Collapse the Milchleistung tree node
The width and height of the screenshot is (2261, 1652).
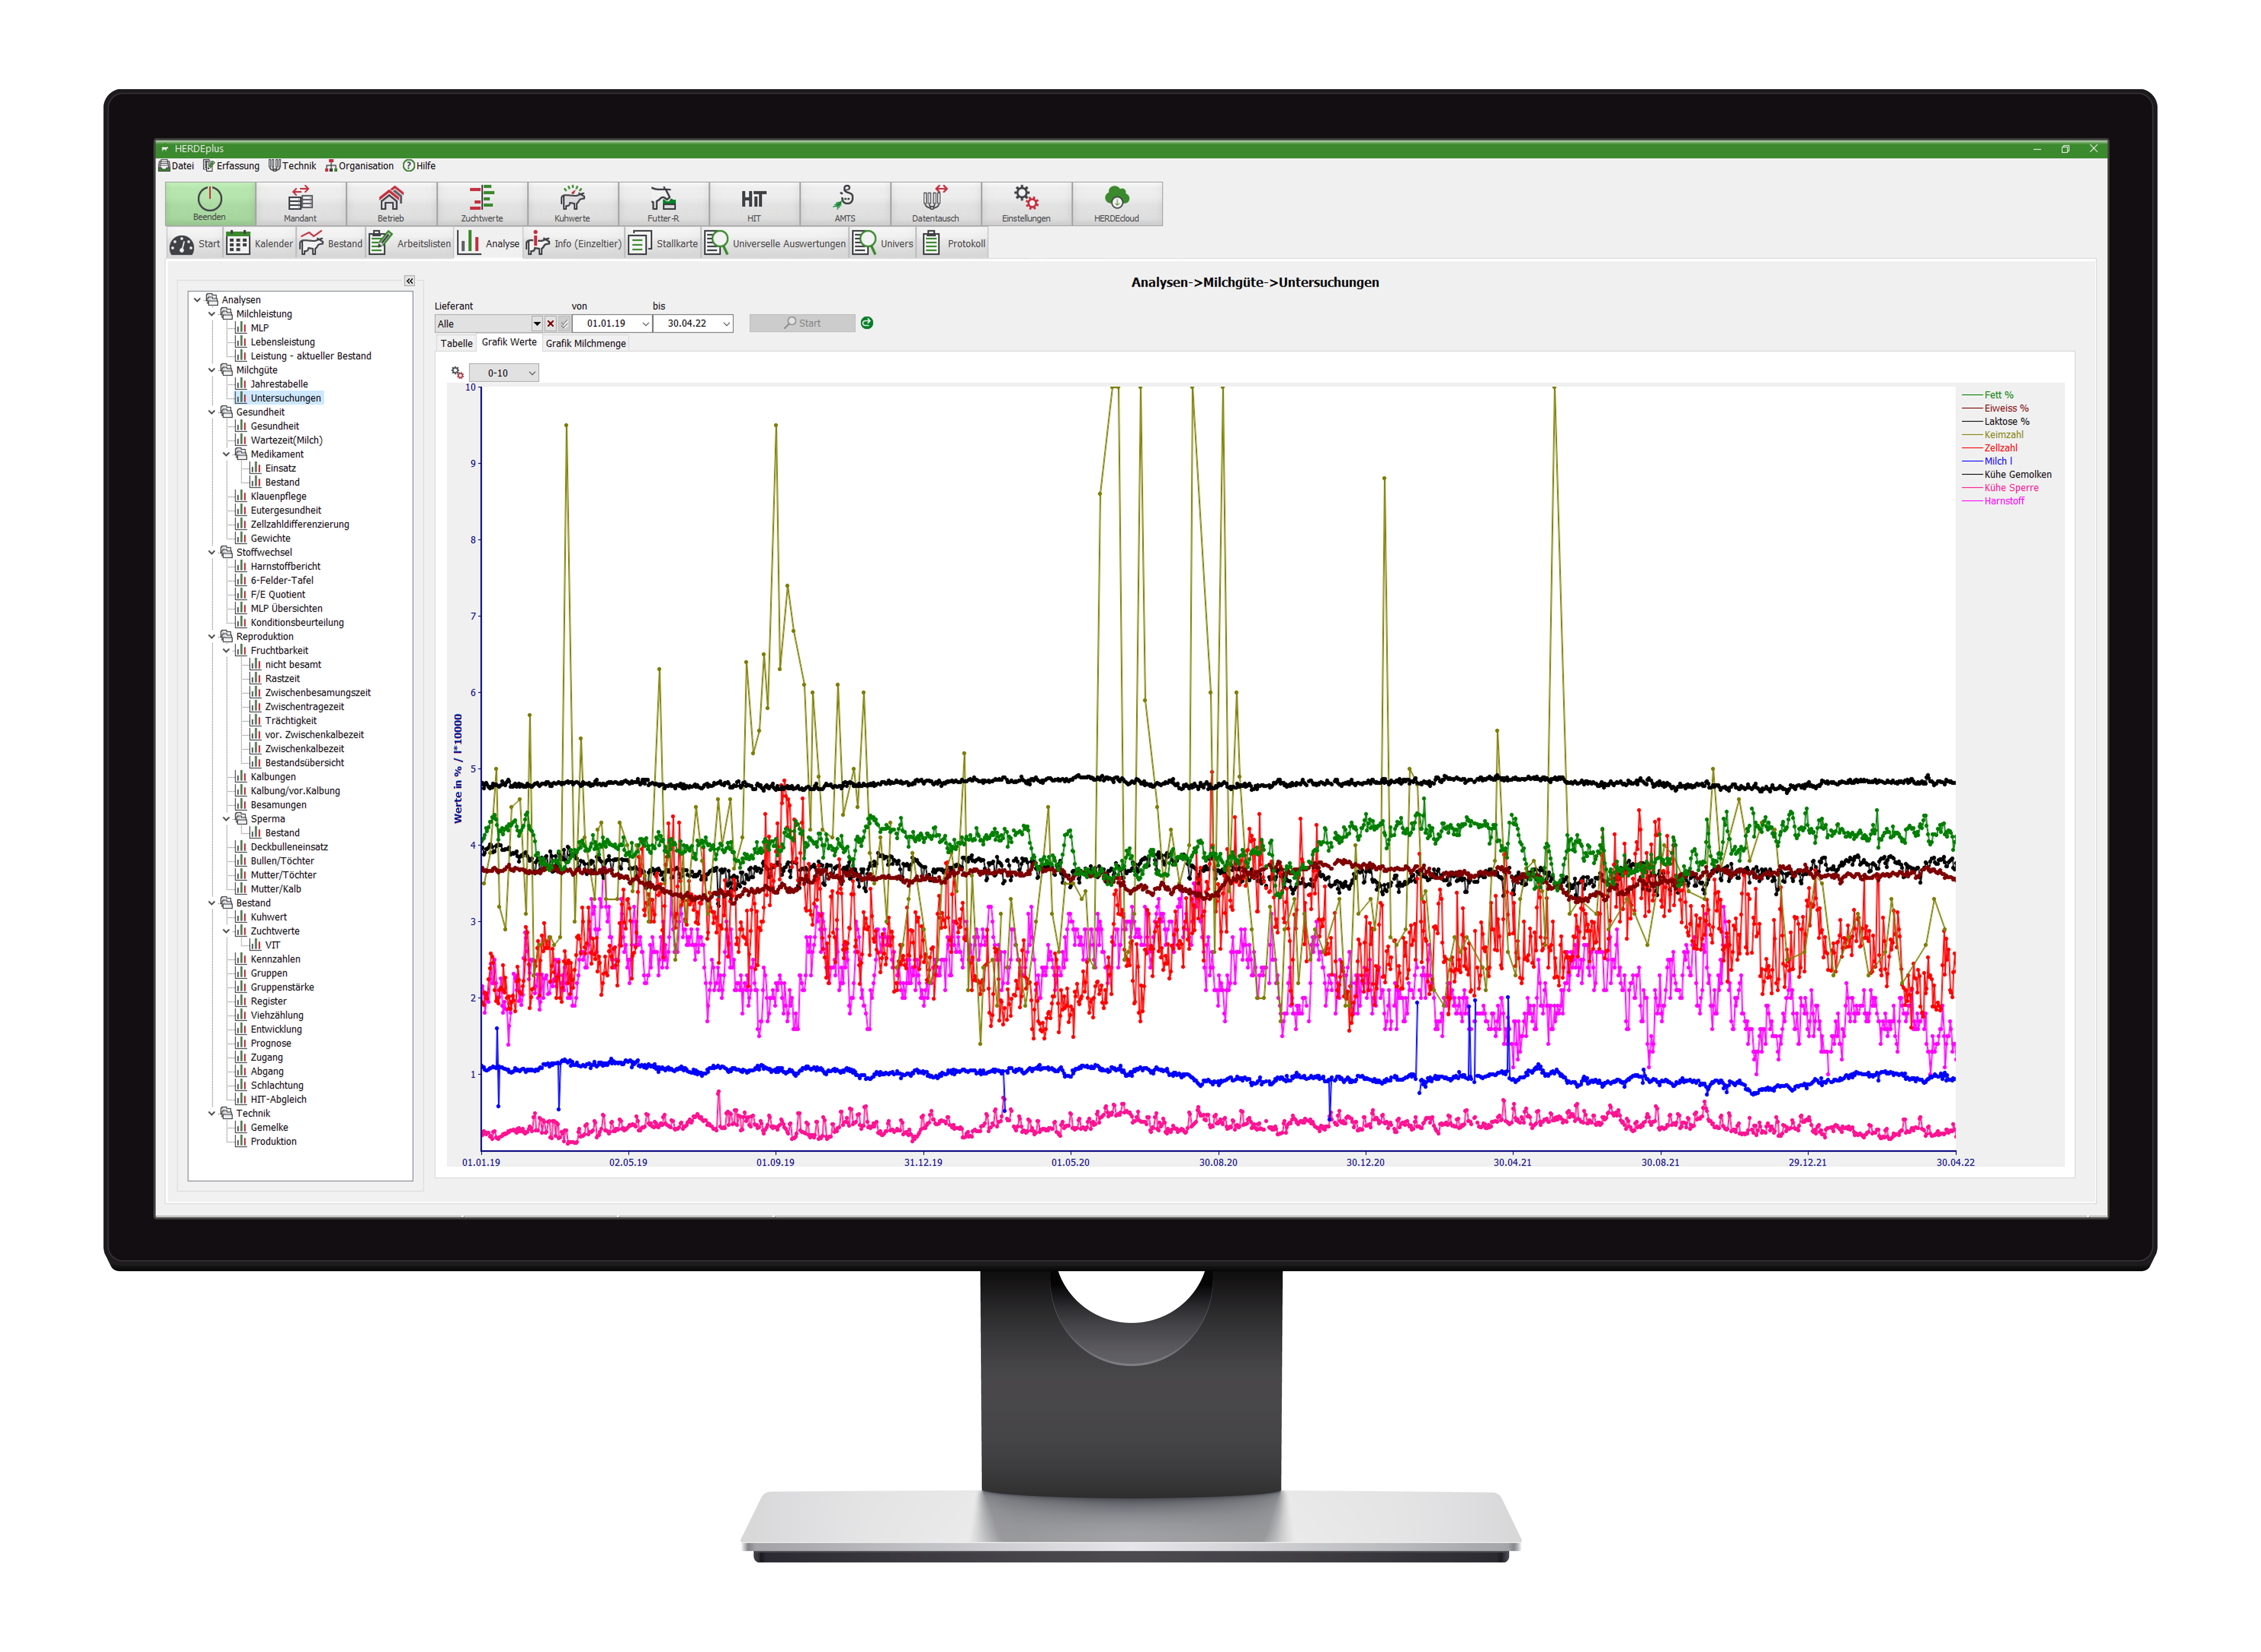[212, 314]
